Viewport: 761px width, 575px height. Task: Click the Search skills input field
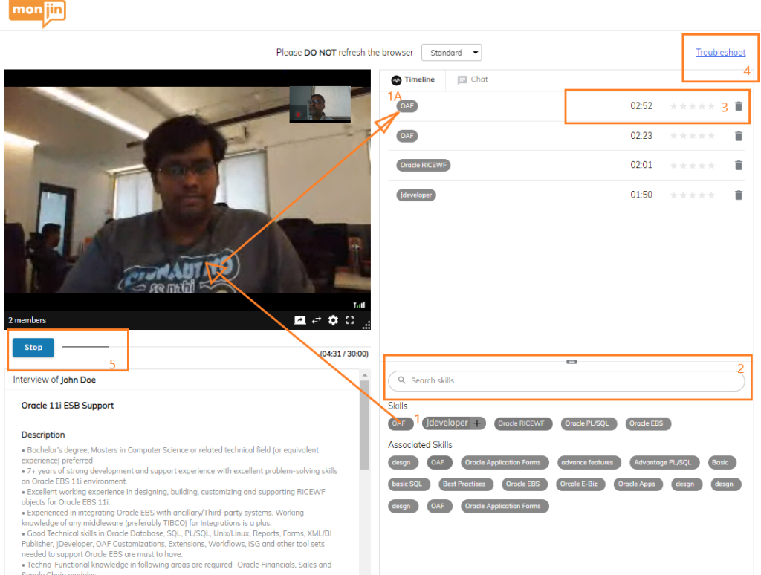(x=566, y=380)
